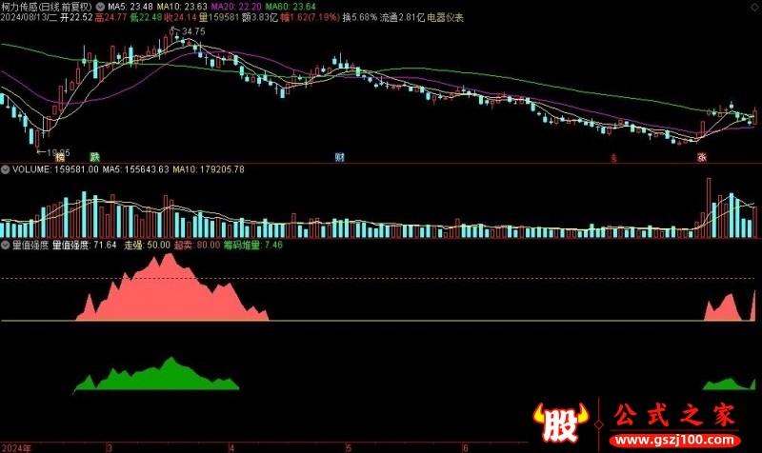Image resolution: width=762 pixels, height=453 pixels.
Task: Click the MA5: 23.48 label
Action: point(130,7)
